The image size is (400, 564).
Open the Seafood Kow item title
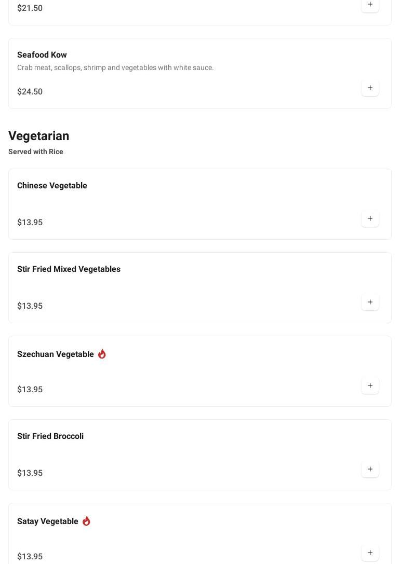[x=42, y=54]
